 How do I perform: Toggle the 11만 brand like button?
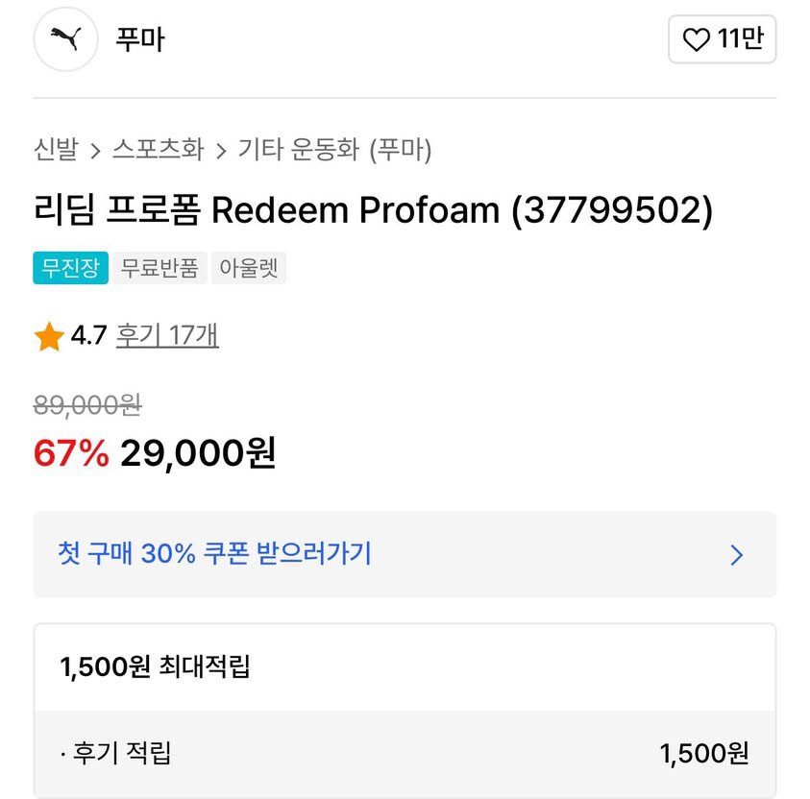[x=723, y=39]
